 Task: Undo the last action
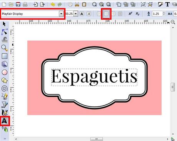coord(53,4)
